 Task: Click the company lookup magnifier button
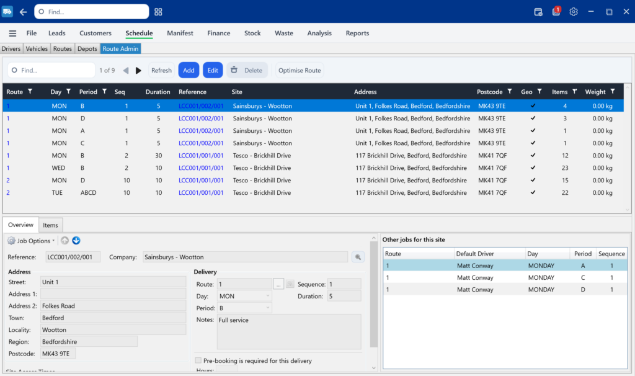point(358,257)
